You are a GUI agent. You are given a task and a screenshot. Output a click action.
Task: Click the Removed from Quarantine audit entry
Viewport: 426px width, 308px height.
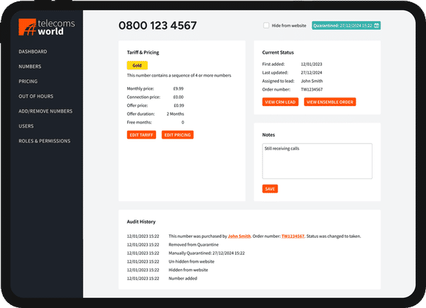[x=193, y=244]
